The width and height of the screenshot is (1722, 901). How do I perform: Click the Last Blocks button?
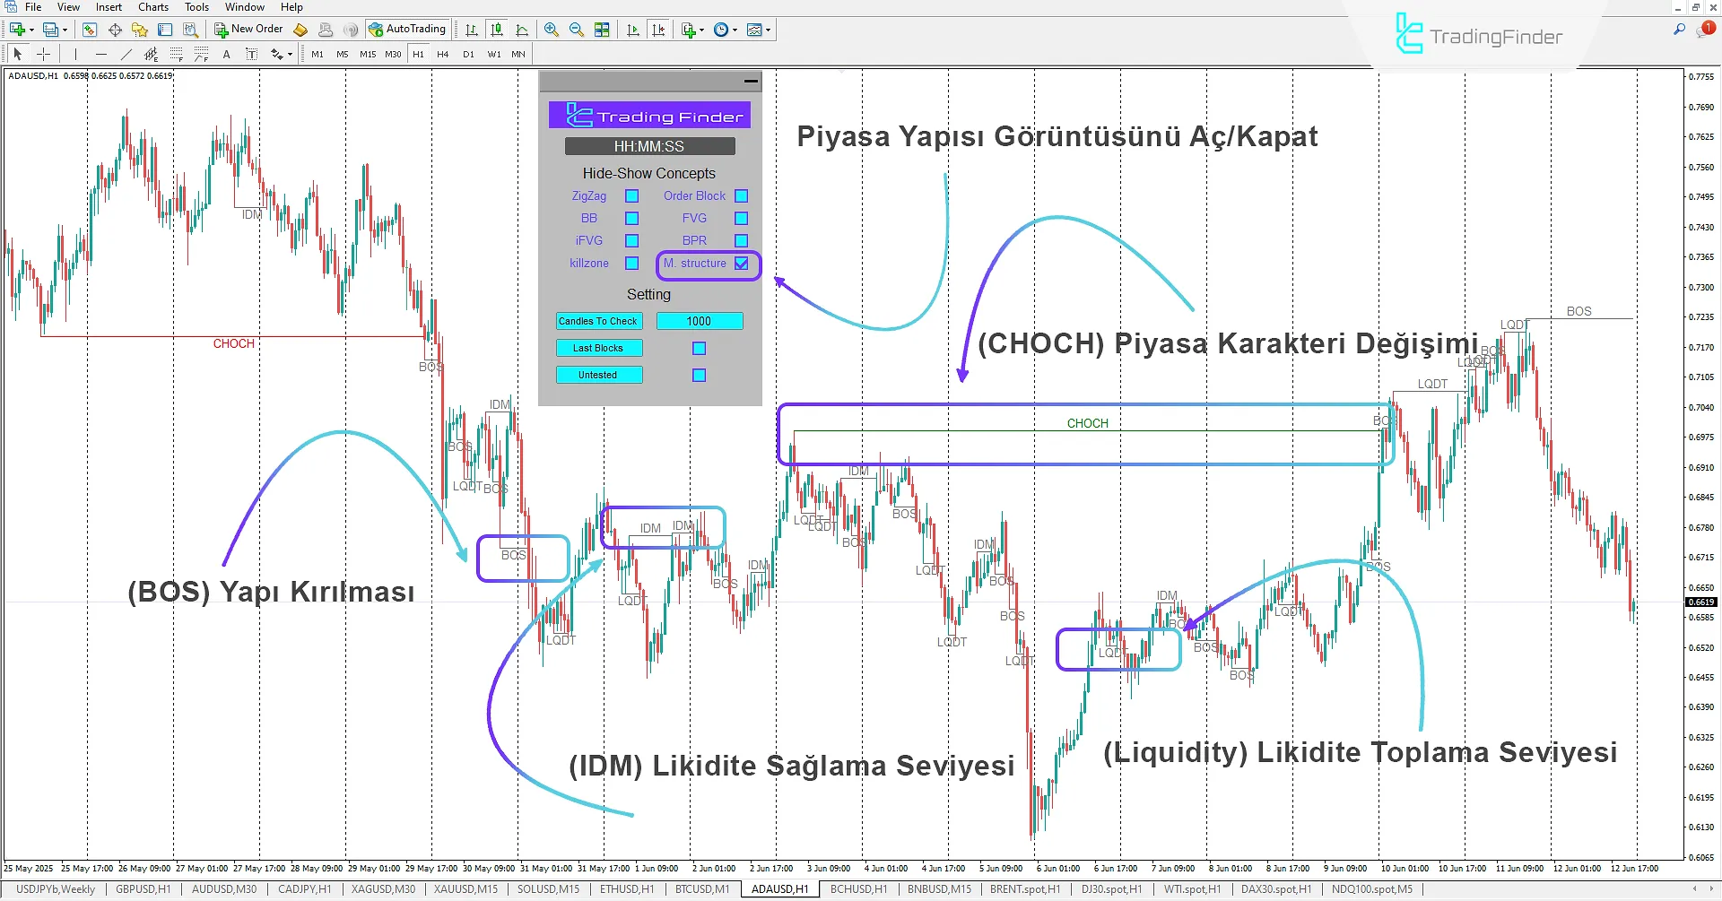point(598,348)
